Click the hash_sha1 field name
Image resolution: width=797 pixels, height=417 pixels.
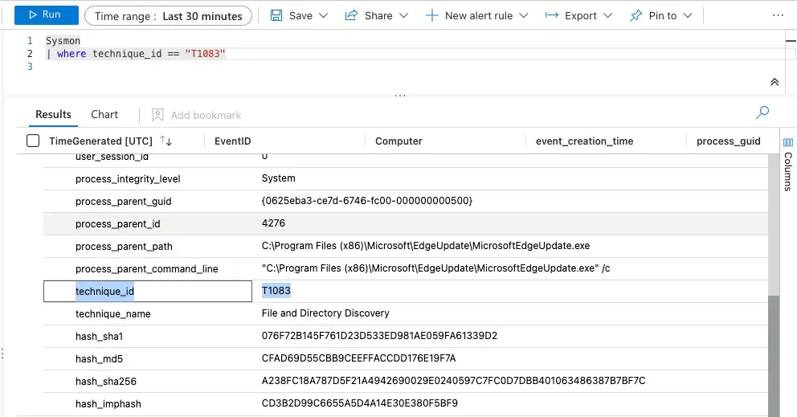(x=99, y=336)
